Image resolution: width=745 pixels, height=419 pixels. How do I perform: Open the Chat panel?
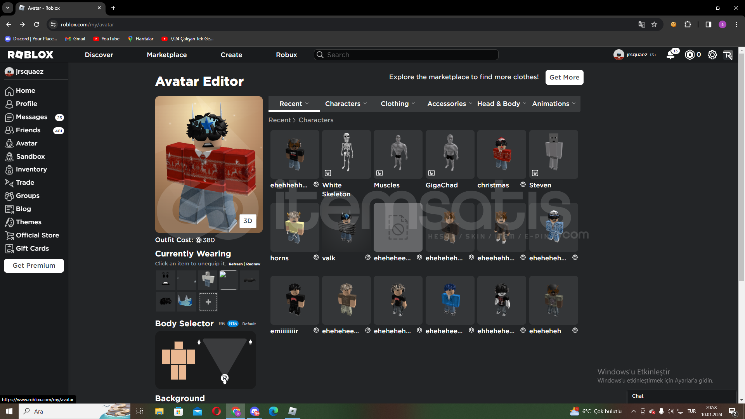[x=682, y=396]
